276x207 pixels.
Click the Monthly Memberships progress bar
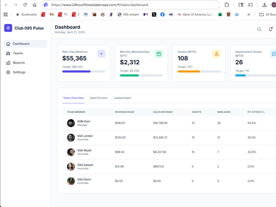pyautogui.click(x=141, y=75)
